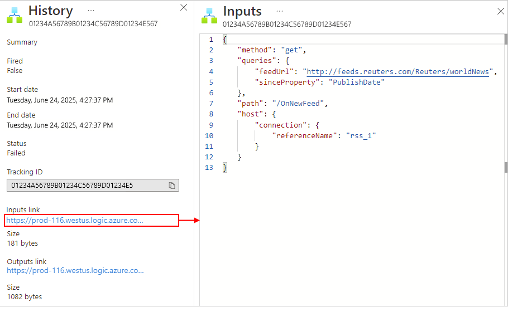Click the Reuters worldNews feed URL
This screenshot has height=312, width=508.
tap(398, 71)
